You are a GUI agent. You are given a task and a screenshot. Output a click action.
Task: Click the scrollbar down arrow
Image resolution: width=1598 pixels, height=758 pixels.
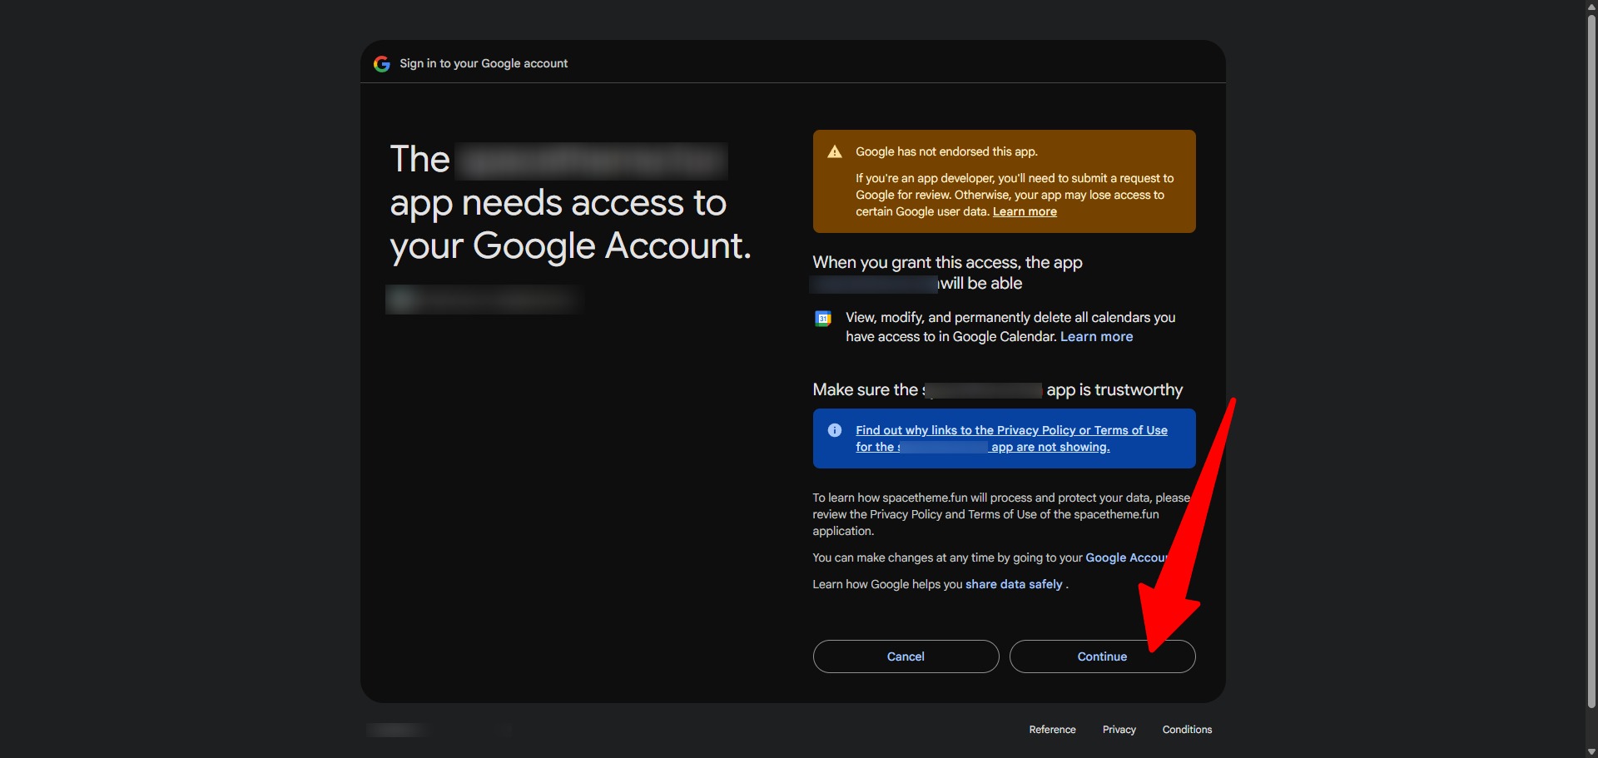(x=1591, y=751)
